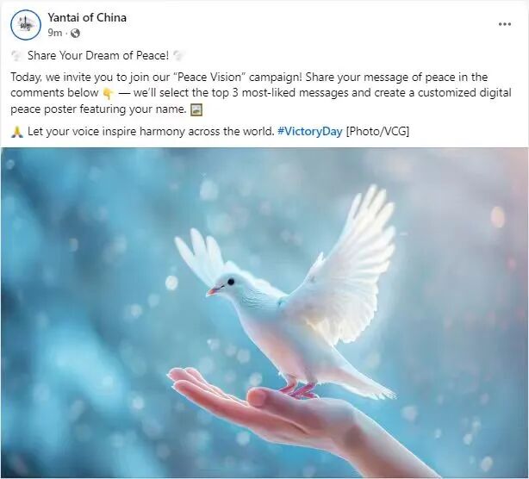Image resolution: width=529 pixels, height=479 pixels.
Task: Click the Yantai of China page name
Action: [x=87, y=17]
